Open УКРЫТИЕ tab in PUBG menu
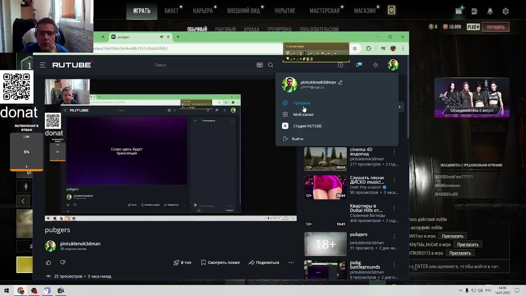The image size is (526, 296). (285, 11)
